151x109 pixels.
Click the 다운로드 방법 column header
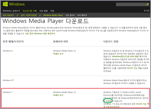pyautogui.click(x=111, y=42)
